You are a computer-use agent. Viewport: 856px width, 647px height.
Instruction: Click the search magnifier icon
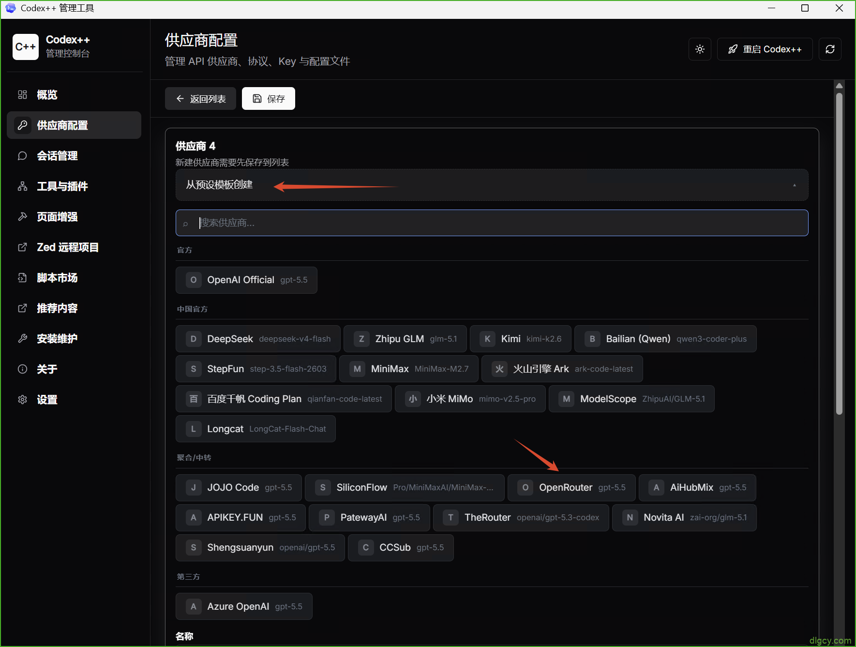pyautogui.click(x=185, y=224)
